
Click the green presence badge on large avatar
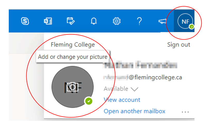click(x=88, y=101)
